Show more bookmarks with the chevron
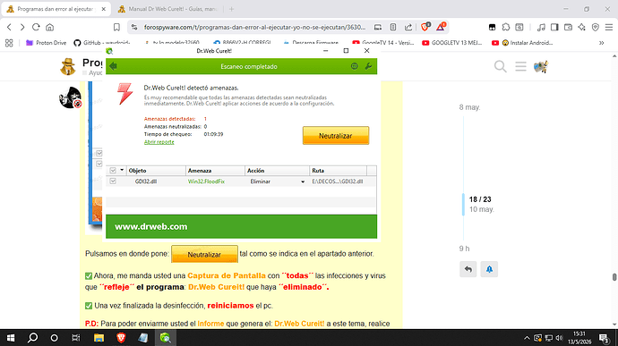 [x=602, y=43]
